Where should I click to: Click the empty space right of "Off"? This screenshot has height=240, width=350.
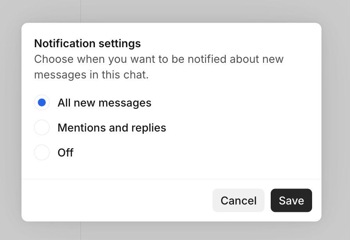coord(195,153)
